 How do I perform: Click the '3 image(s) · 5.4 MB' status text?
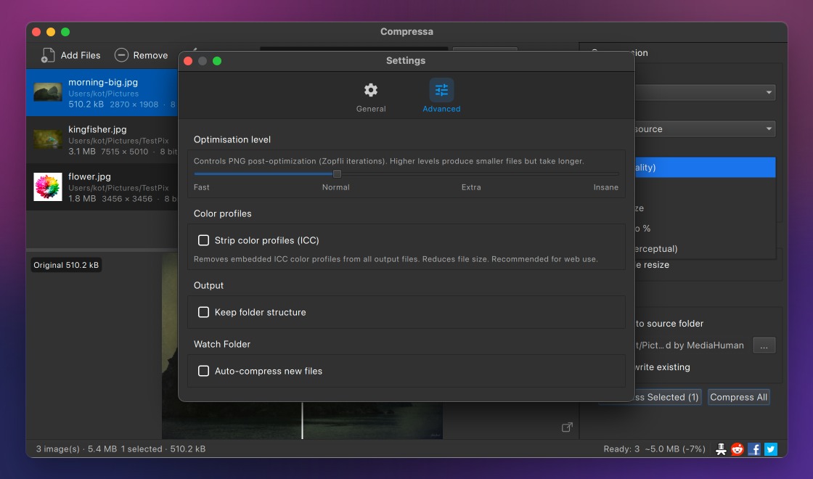point(76,449)
